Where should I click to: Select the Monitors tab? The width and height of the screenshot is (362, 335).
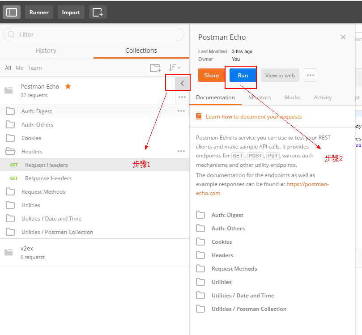[x=260, y=98]
